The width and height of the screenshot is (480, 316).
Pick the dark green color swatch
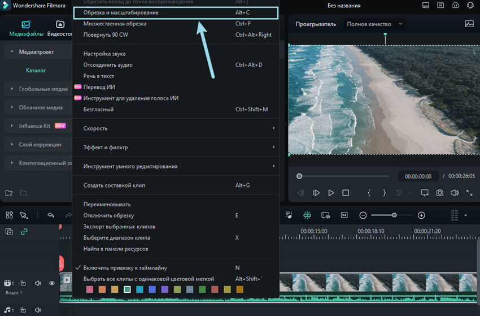pyautogui.click(x=202, y=289)
